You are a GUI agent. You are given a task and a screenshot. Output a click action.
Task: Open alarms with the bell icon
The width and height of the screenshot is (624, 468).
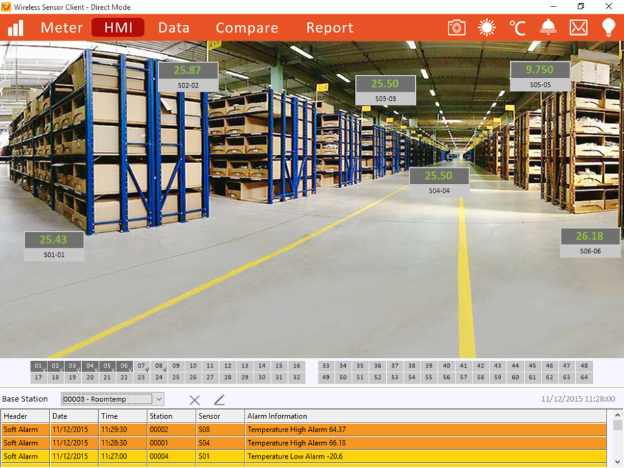548,27
